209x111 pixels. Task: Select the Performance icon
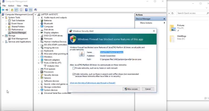9,30
